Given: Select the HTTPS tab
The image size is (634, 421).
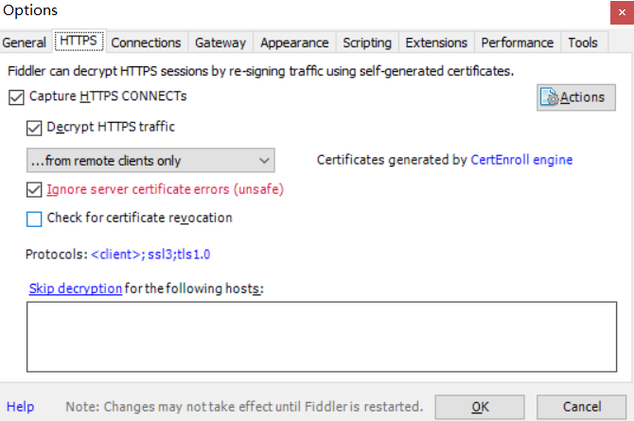Looking at the screenshot, I should click(x=79, y=41).
